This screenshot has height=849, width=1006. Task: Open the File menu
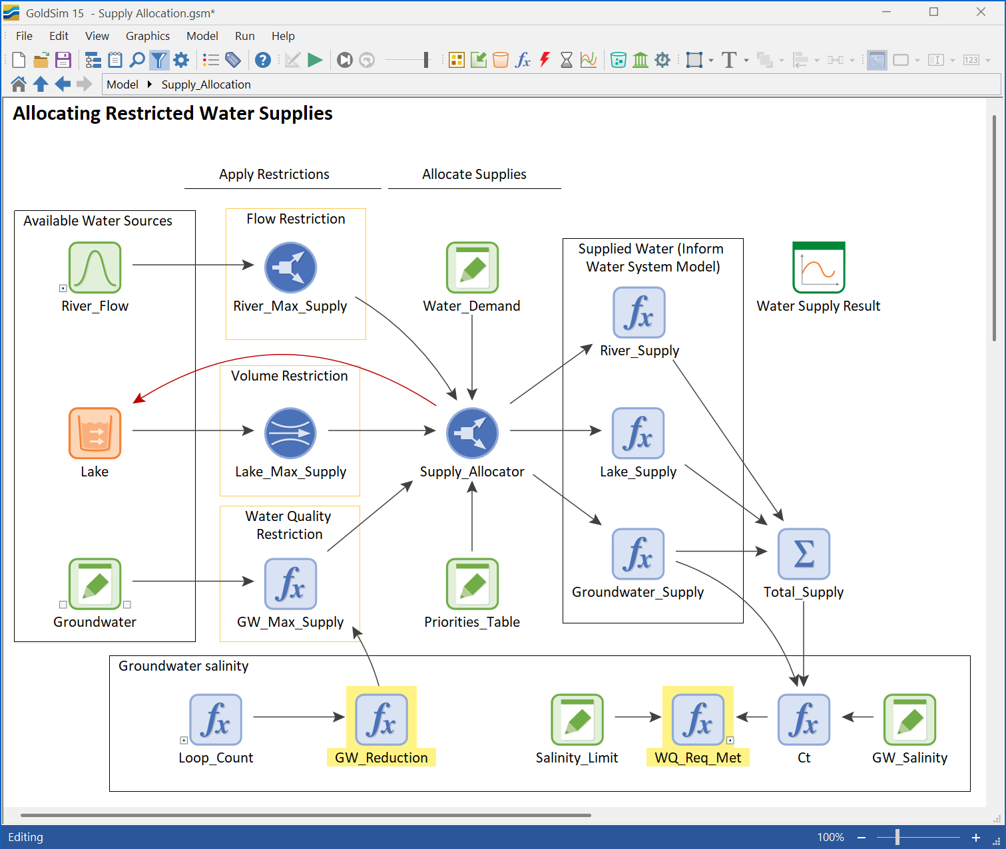pos(24,36)
